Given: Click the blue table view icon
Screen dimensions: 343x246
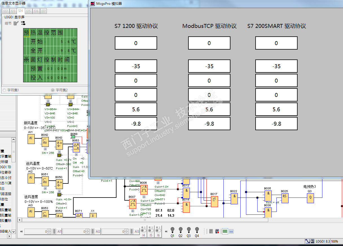Looking at the screenshot, I should [x=231, y=231].
